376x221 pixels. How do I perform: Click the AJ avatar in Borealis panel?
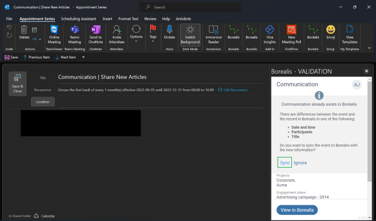tap(357, 85)
